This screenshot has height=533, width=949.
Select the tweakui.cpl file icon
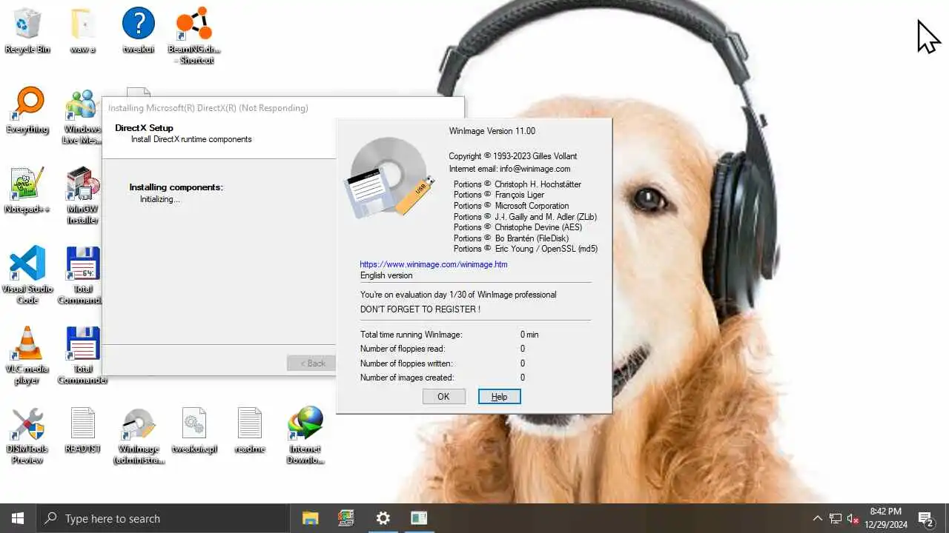tap(194, 430)
